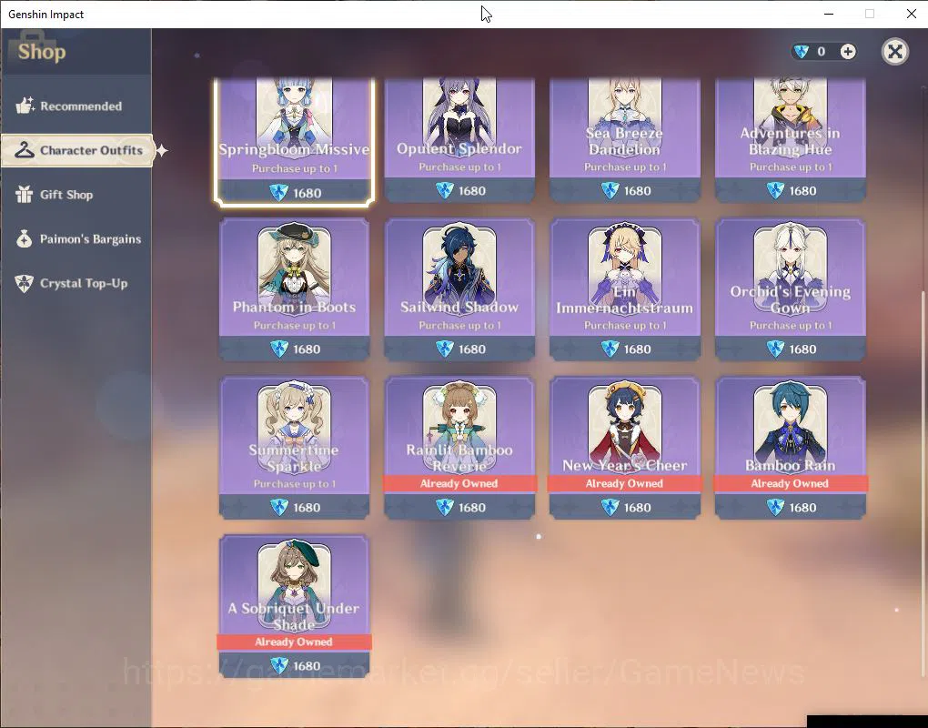This screenshot has height=728, width=928.
Task: Click the crystal icon on Bamboo Rain price
Action: coord(775,507)
